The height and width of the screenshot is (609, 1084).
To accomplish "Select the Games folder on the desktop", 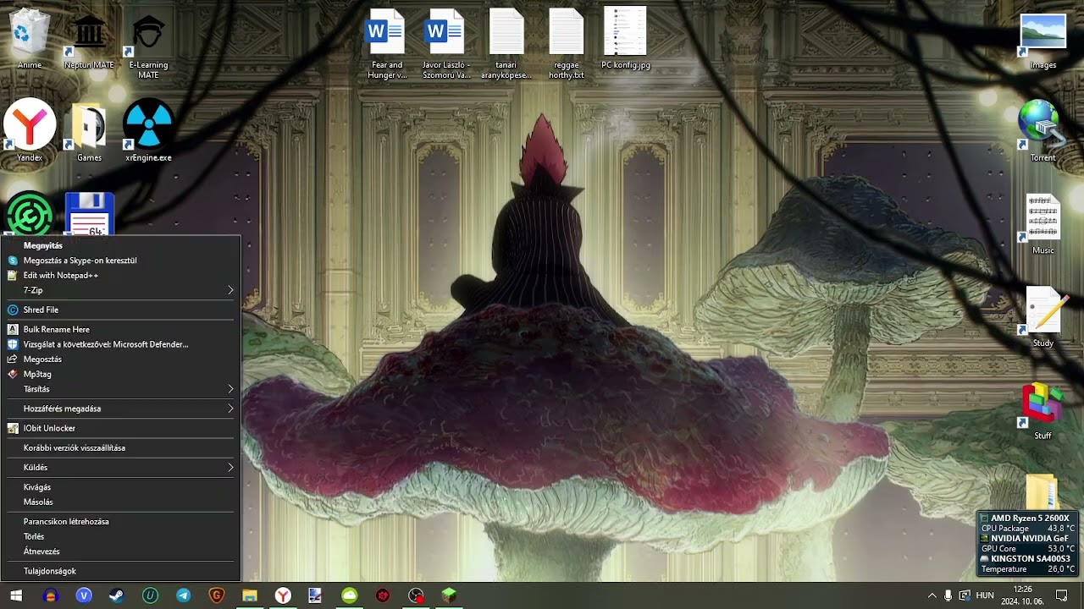I will pos(89,131).
